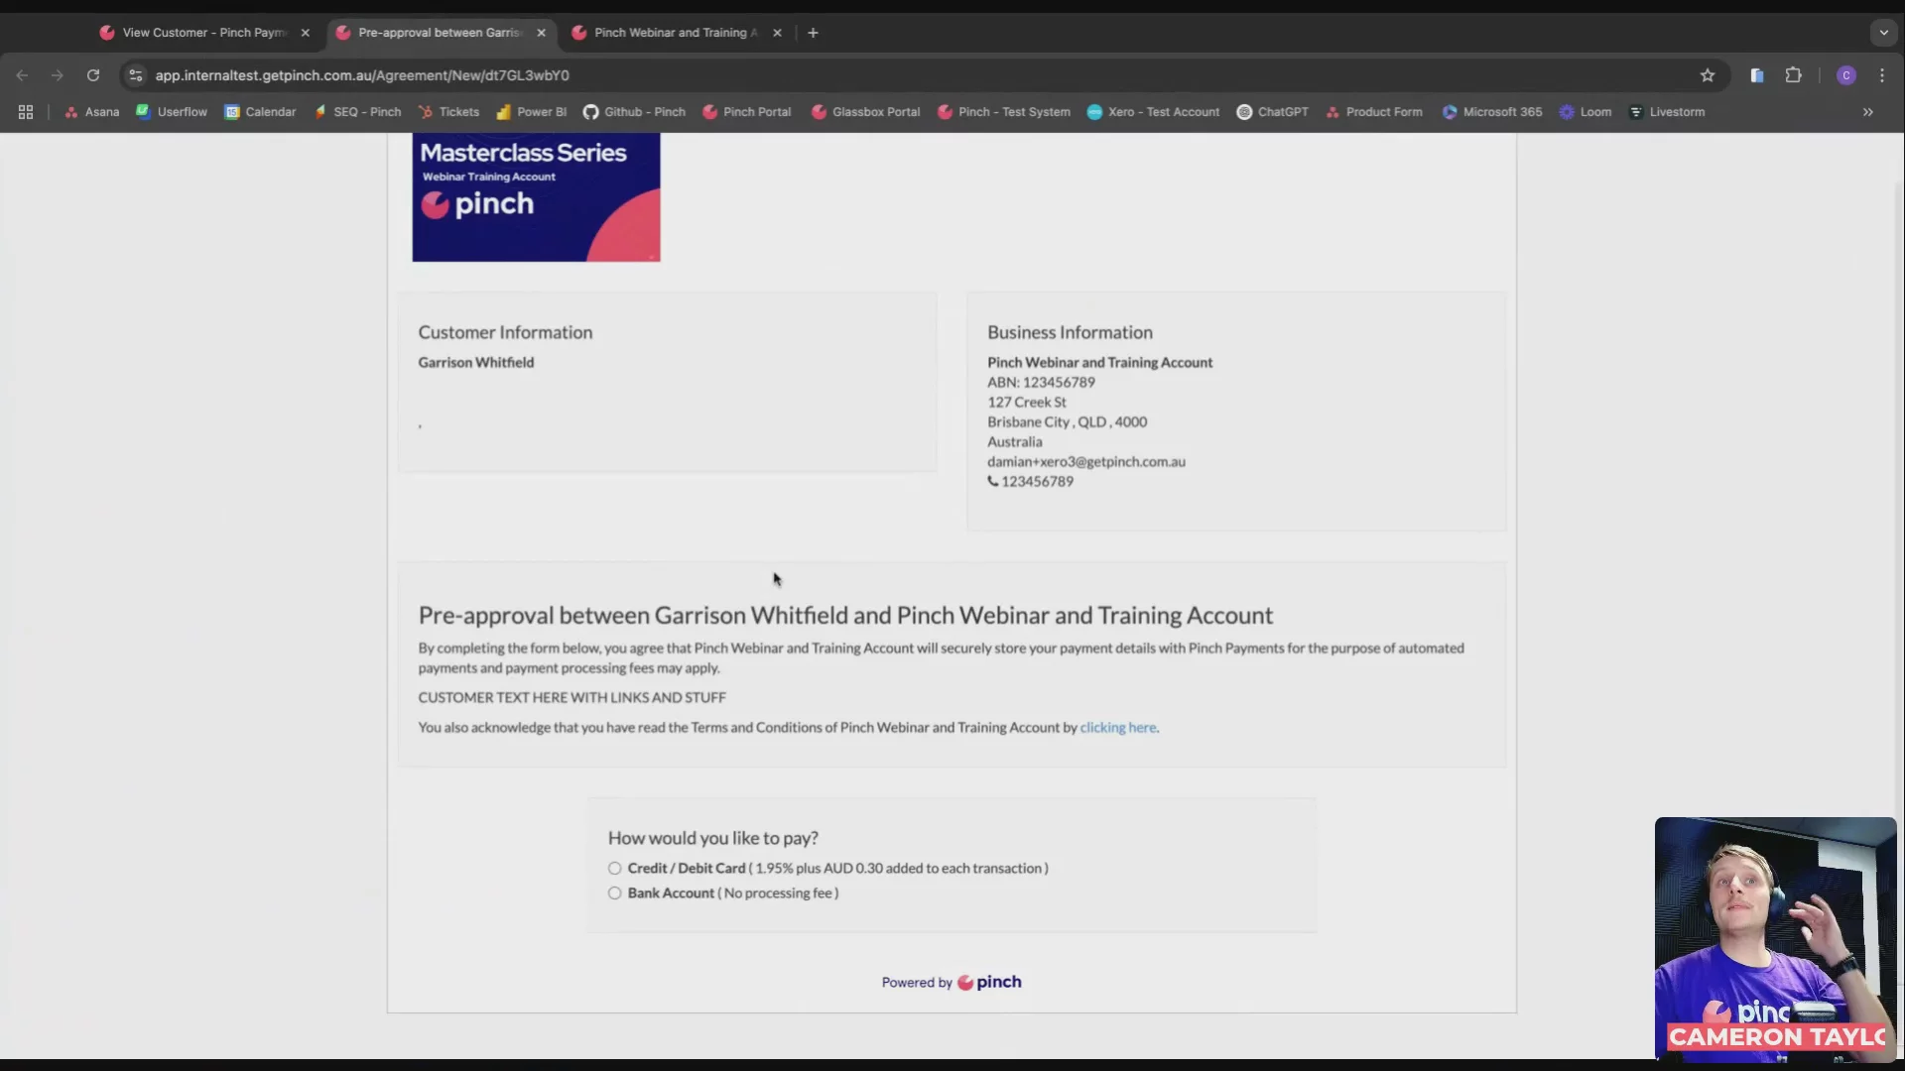
Task: Click the 'How would you like to pay?' heading
Action: [712, 838]
